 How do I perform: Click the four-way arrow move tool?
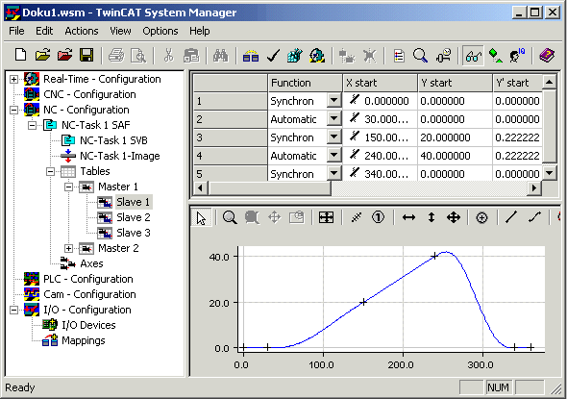tap(453, 217)
